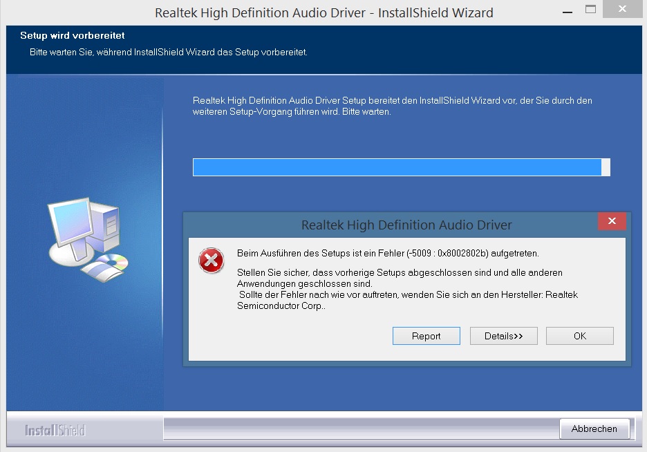Click the 'Semiconductor Corp..' text in dialog

click(x=281, y=306)
